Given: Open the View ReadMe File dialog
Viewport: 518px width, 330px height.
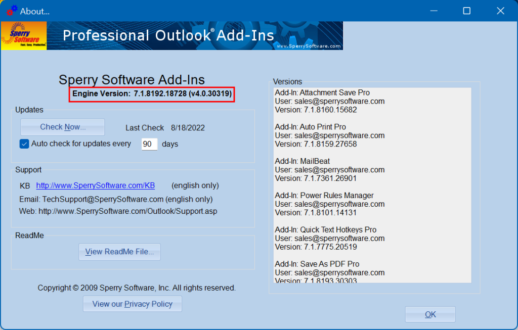Looking at the screenshot, I should (x=119, y=252).
